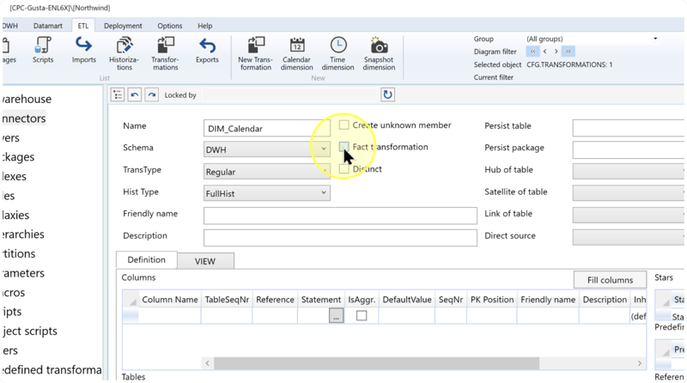
Task: Select the Hierarchies item in navigation
Action: point(23,234)
